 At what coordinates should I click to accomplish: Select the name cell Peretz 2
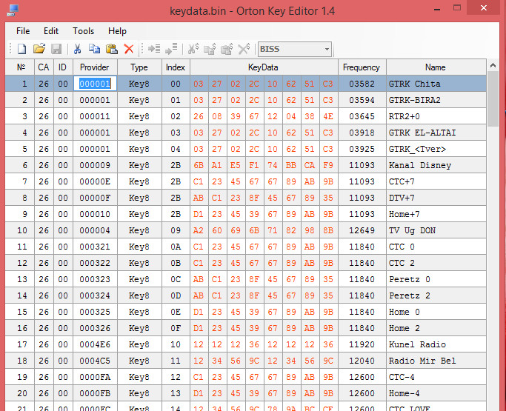436,295
